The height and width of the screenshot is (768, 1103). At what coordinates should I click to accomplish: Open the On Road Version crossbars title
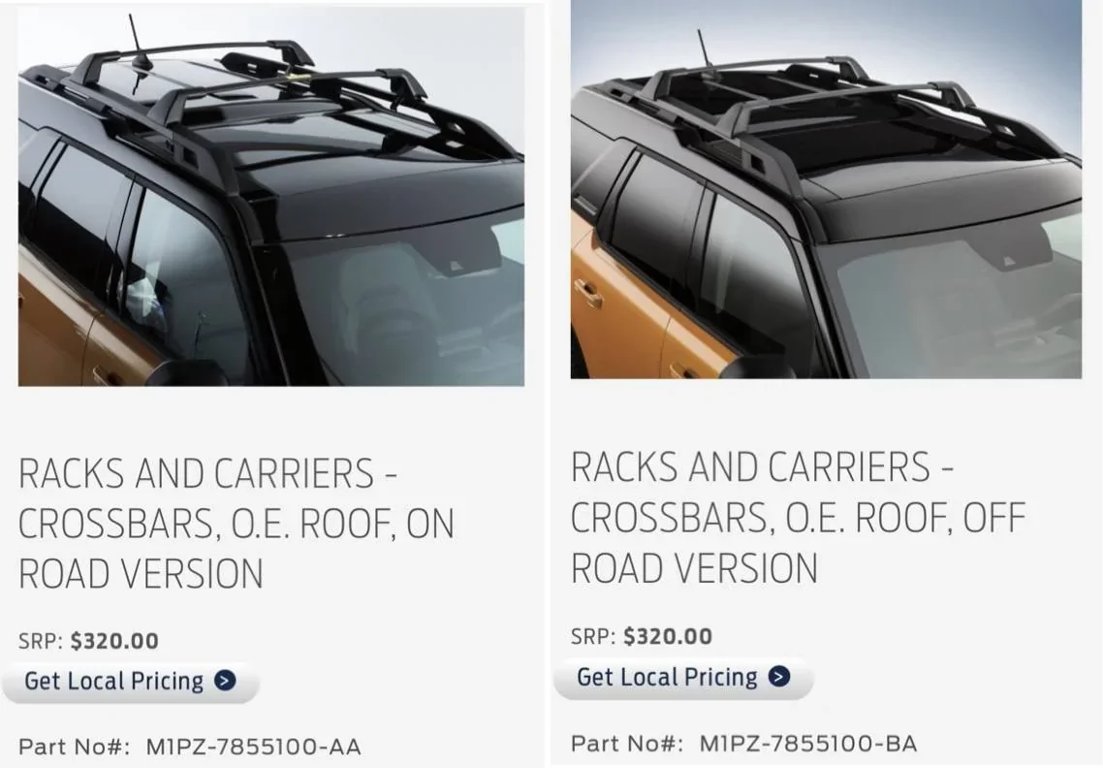click(x=236, y=523)
